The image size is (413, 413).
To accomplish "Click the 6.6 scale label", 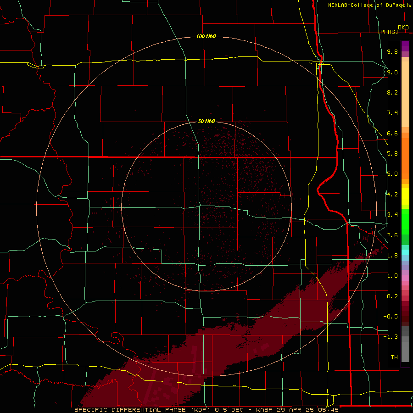I will [392, 133].
